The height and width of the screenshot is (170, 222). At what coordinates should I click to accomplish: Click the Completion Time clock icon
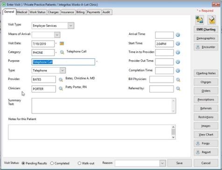click(x=178, y=71)
